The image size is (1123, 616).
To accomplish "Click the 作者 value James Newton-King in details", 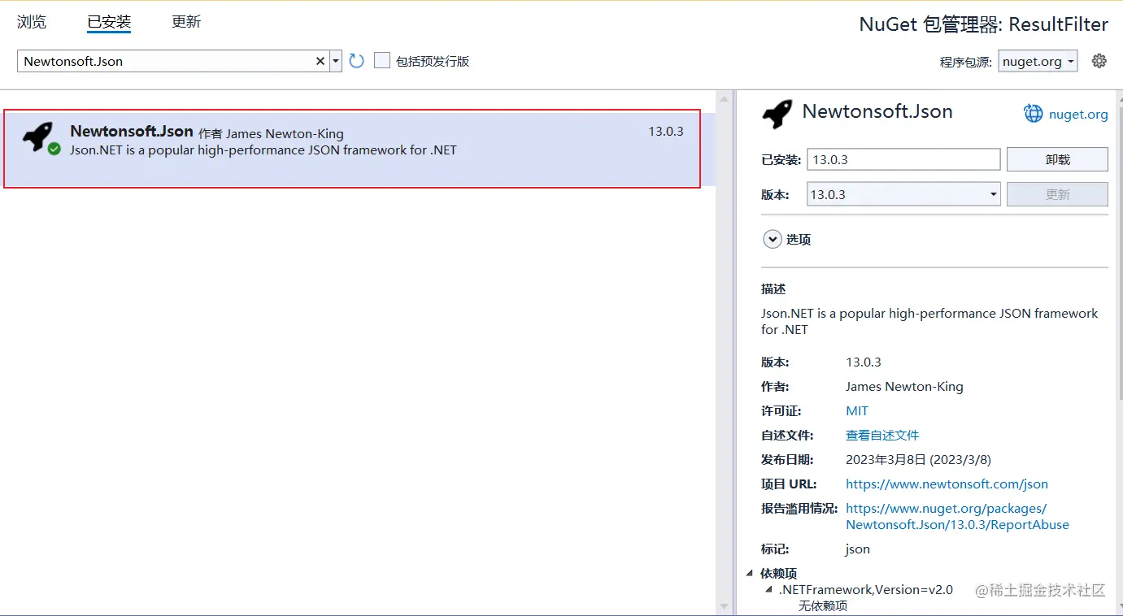I will coord(904,386).
